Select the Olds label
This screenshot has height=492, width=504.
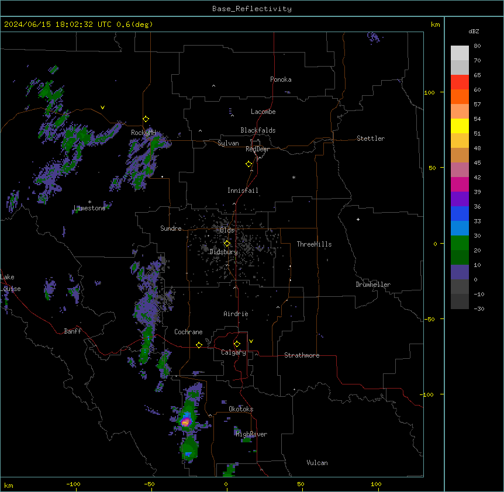(x=227, y=230)
